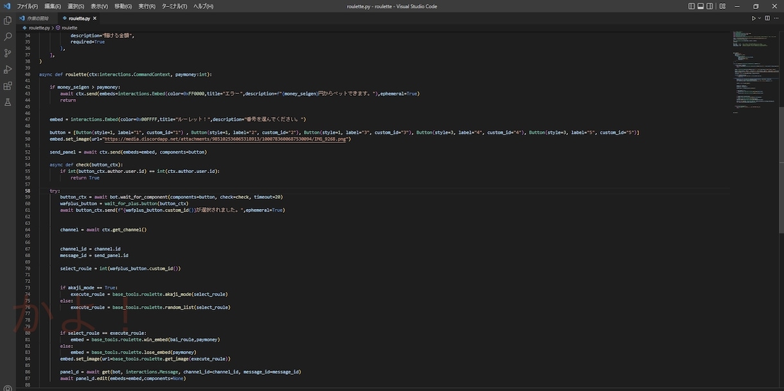Image resolution: width=784 pixels, height=391 pixels.
Task: Click 'embed.set_image(url=base_tools' on line 84
Action: [145, 359]
